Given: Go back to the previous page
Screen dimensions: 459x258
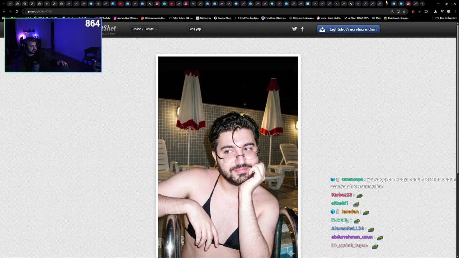Looking at the screenshot, I should (x=4, y=11).
